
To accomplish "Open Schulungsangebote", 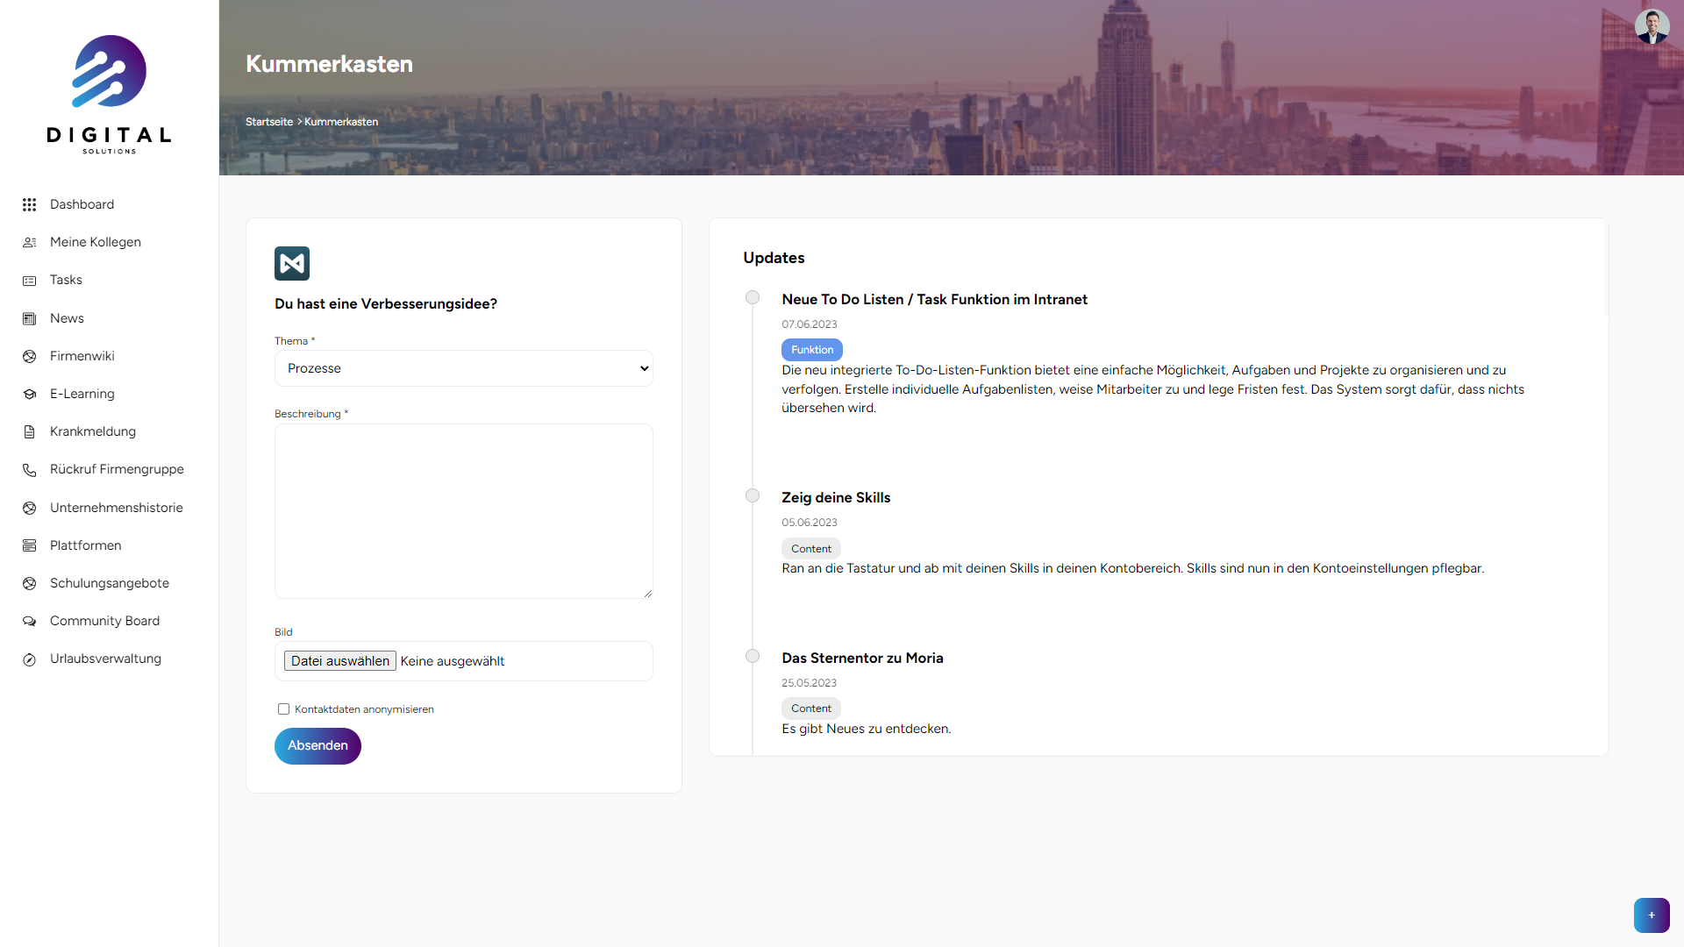I will [110, 583].
